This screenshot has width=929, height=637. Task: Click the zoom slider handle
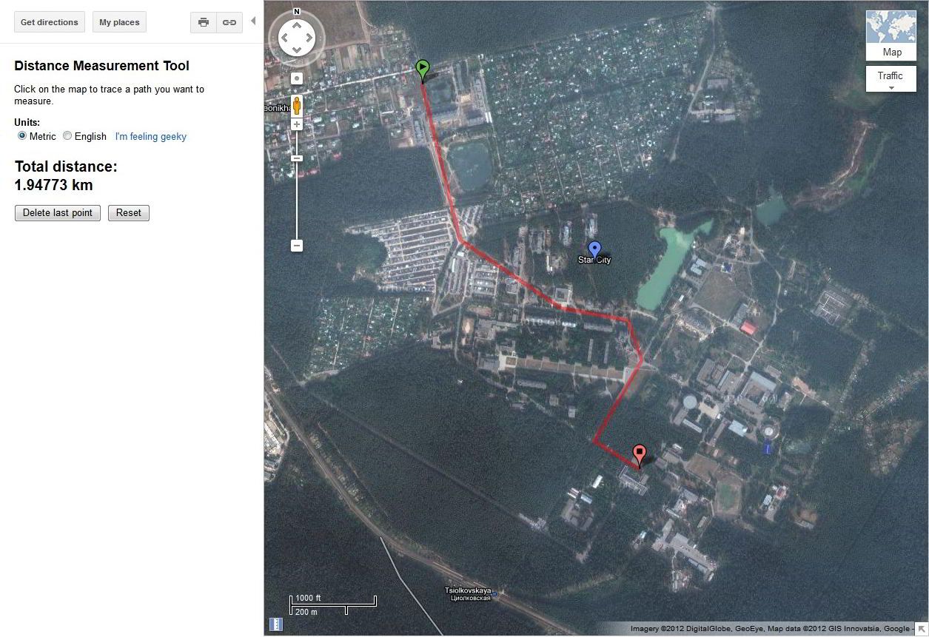[x=297, y=158]
